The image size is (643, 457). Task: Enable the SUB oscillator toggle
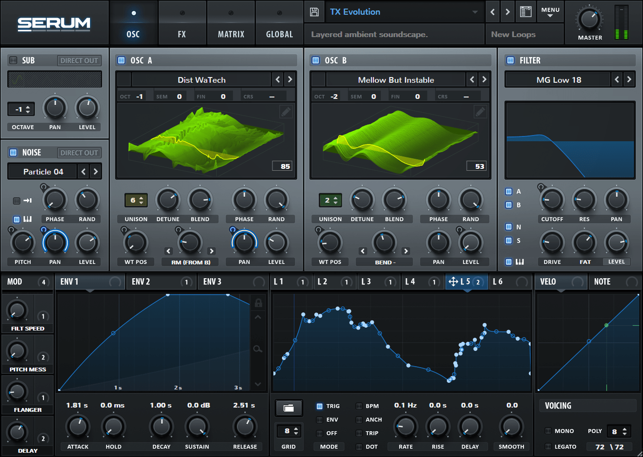[12, 60]
